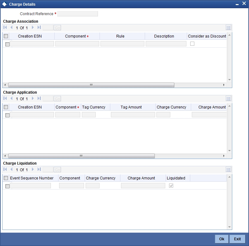The height and width of the screenshot is (246, 249).
Task: Click the Event Sequence Number column header
Action: [34, 178]
